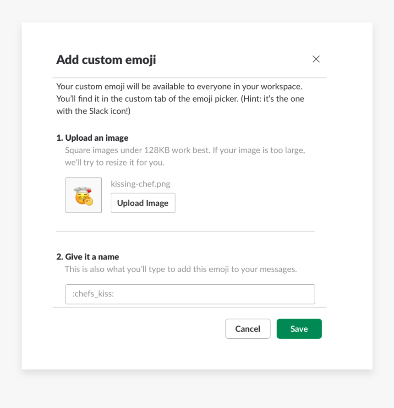
Task: Click the "Add custom emoji" dialog title
Action: (106, 60)
